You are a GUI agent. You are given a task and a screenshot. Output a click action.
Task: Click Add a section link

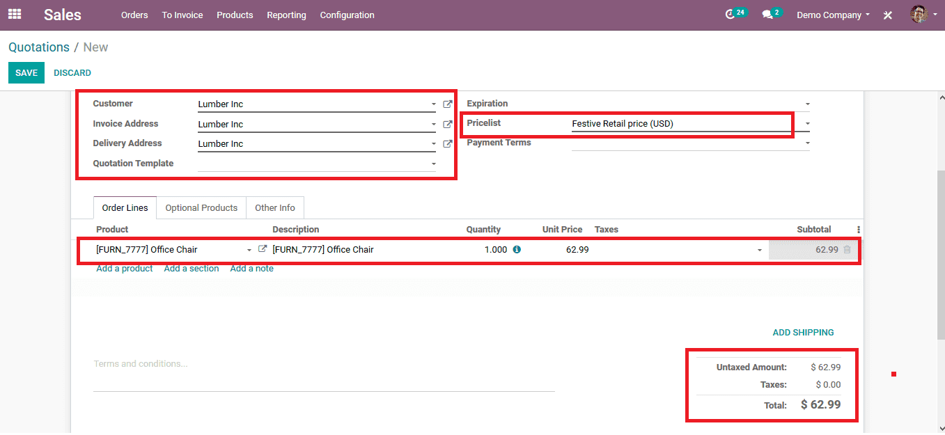point(192,269)
